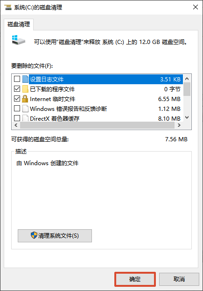
Task: Click the Windows 错误报告和反馈诊断 page icon
Action: [x=25, y=109]
